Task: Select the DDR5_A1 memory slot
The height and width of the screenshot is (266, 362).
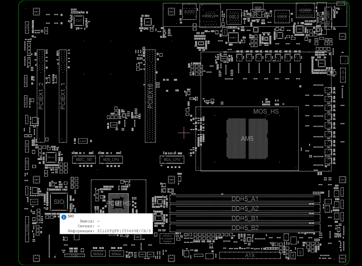Action: [245, 199]
